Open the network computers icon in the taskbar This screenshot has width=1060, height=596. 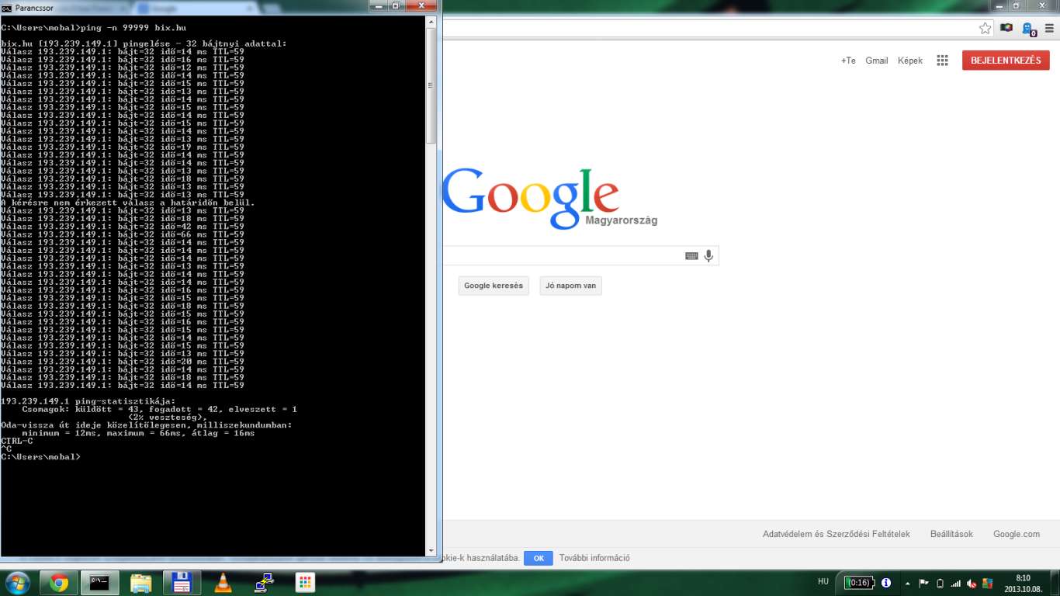(264, 583)
